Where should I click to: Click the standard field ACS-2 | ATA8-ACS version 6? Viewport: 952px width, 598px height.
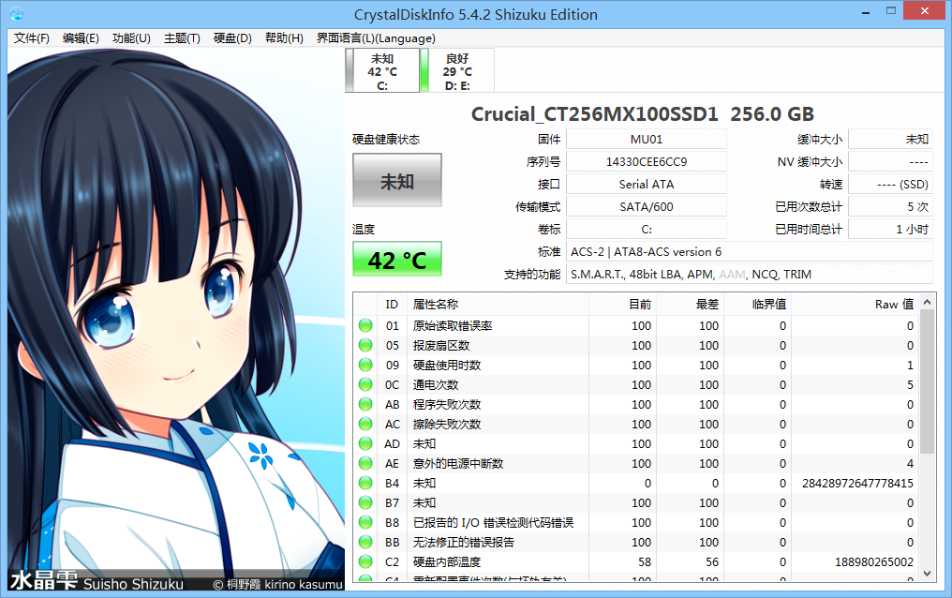[750, 251]
